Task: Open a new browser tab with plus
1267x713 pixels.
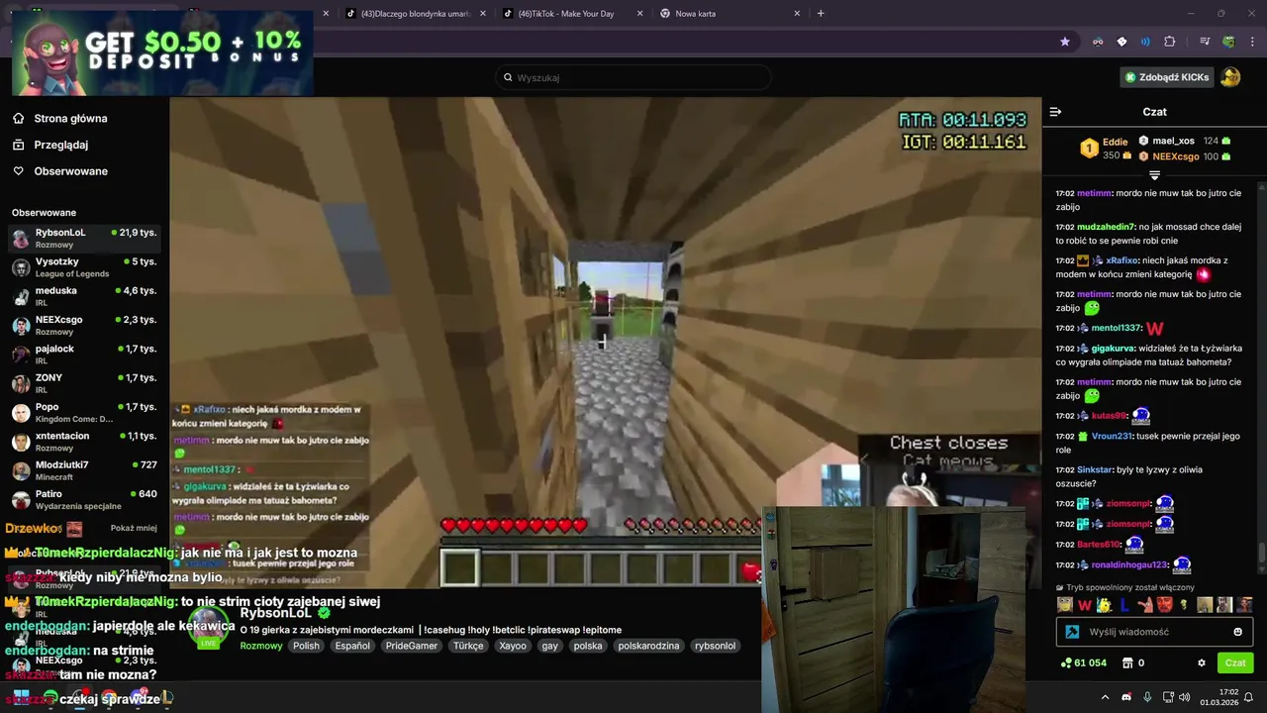Action: point(821,14)
